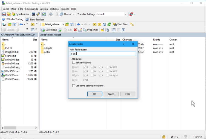The image size is (206, 139).
Task: Open the New Session tab
Action: pyautogui.click(x=35, y=19)
